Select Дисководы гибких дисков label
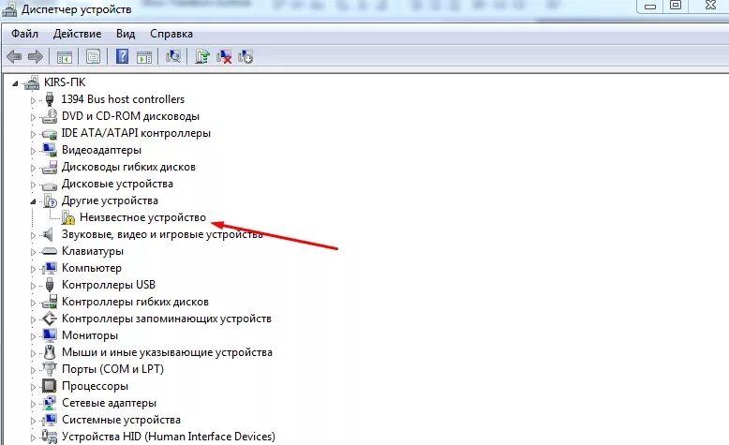 (x=128, y=167)
